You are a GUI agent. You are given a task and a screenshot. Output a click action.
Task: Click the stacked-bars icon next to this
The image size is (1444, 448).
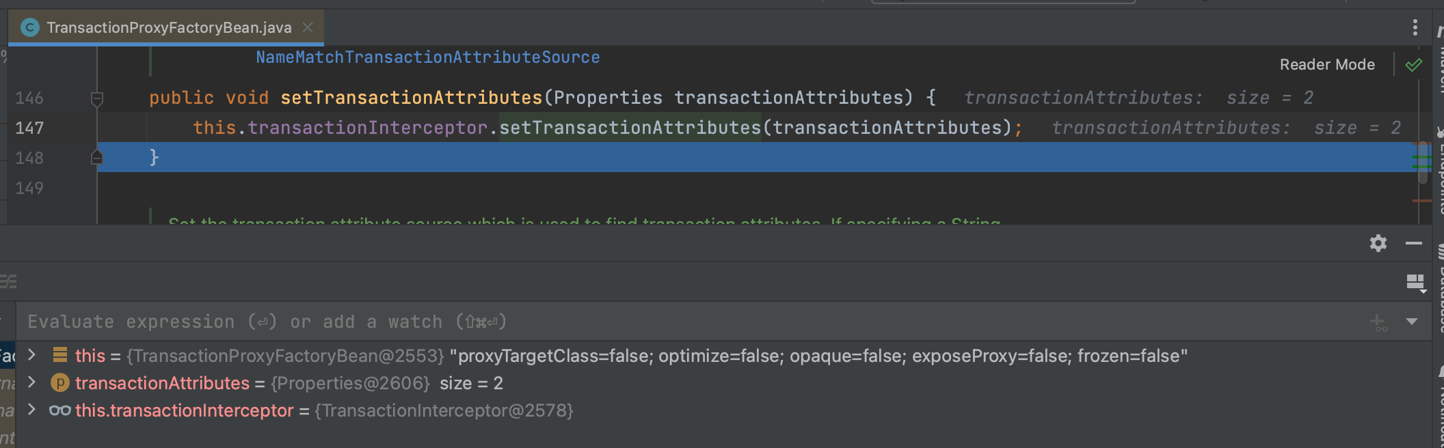point(60,355)
